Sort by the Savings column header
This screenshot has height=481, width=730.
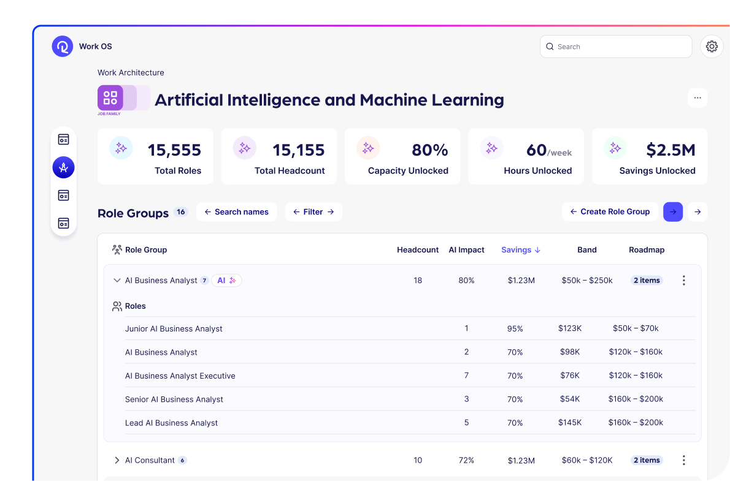click(x=520, y=250)
